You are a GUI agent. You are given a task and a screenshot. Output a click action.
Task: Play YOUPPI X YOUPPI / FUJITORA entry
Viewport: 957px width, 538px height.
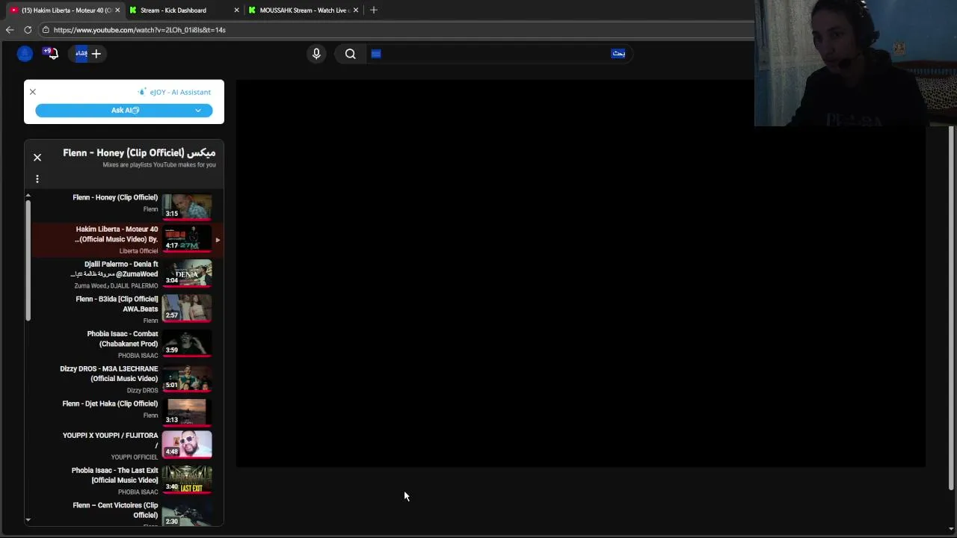(126, 445)
